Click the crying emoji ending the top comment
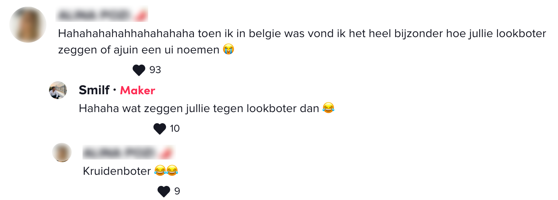Viewport: 558px width, 200px height. 228,49
